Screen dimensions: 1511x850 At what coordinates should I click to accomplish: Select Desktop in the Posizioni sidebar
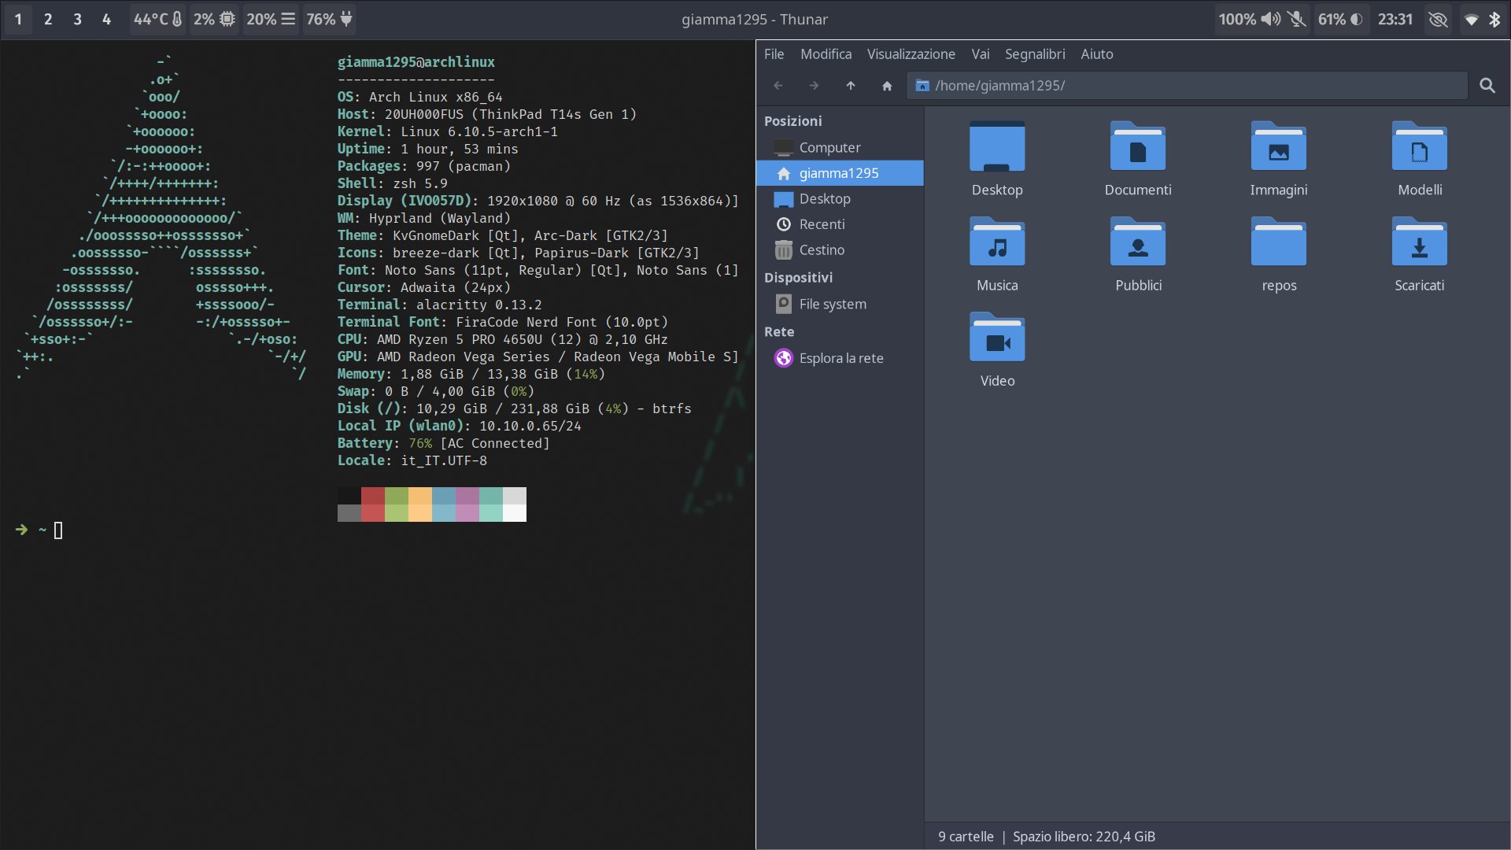point(840,199)
